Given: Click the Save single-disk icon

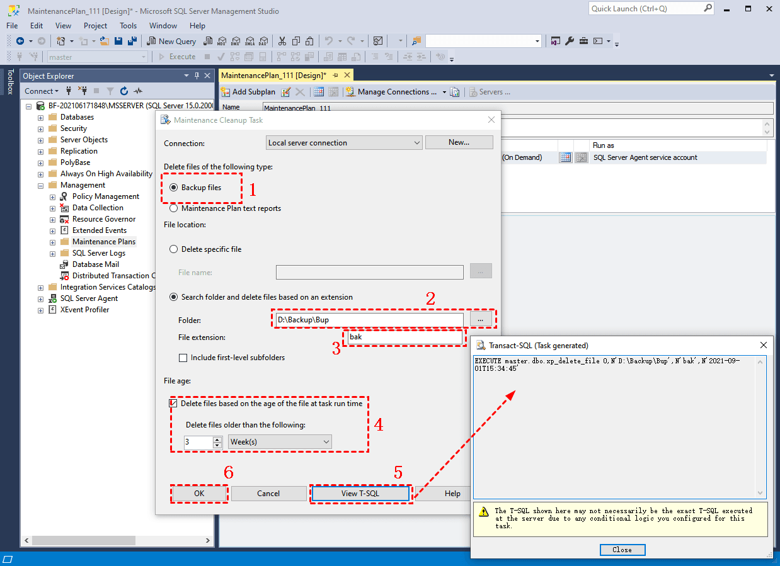Looking at the screenshot, I should 118,41.
